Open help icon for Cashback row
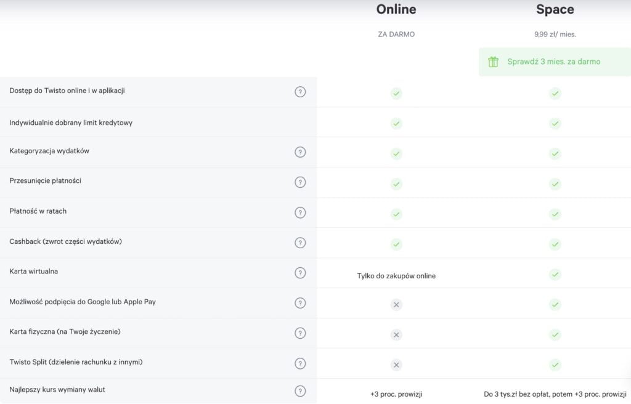Viewport: 631px width, 404px height. coord(300,243)
